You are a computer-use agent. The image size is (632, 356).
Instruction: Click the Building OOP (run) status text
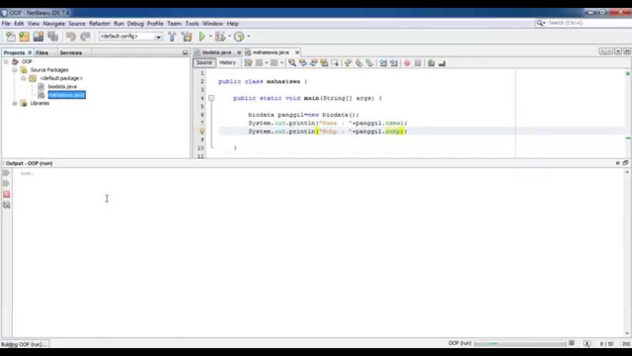tap(23, 344)
